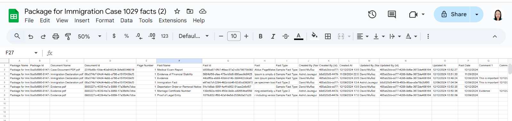The width and height of the screenshot is (512, 121).
Task: Open vertical align dropdown
Action: pos(379,36)
